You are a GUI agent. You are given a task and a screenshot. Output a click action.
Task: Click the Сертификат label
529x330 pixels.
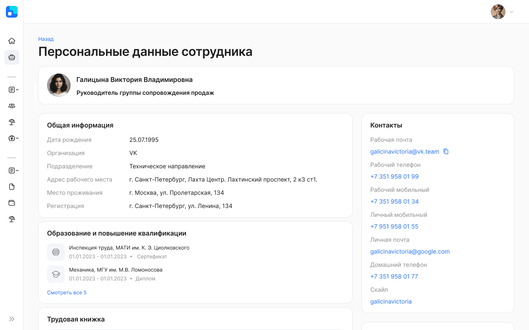[x=152, y=257]
